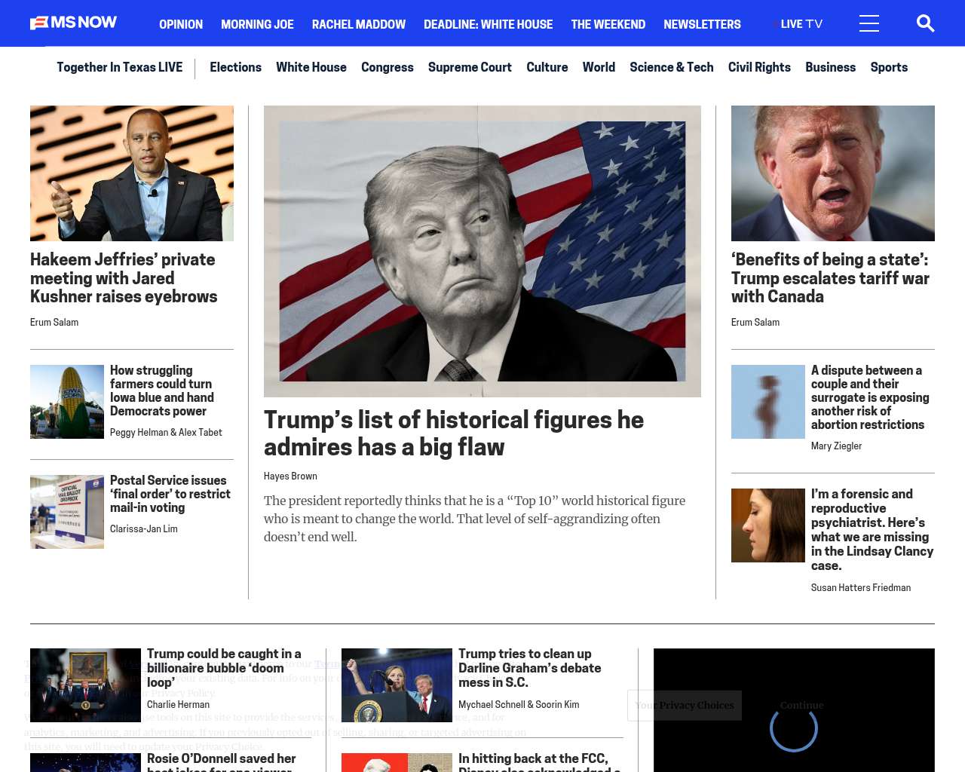Image resolution: width=965 pixels, height=772 pixels.
Task: Open Hakeem Jeffries article photo
Action: 132,173
